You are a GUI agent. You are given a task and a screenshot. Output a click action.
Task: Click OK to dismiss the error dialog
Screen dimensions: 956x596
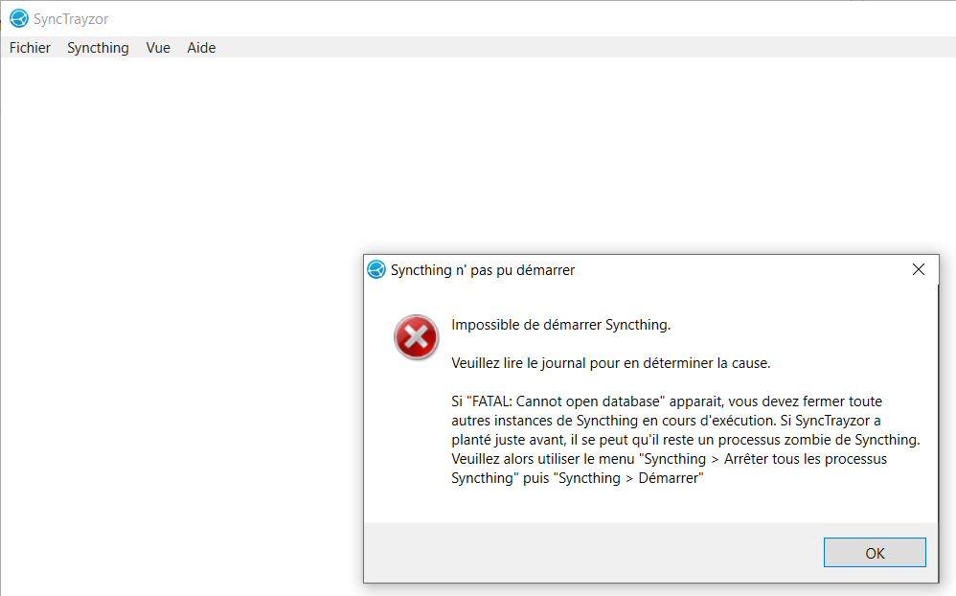click(874, 552)
